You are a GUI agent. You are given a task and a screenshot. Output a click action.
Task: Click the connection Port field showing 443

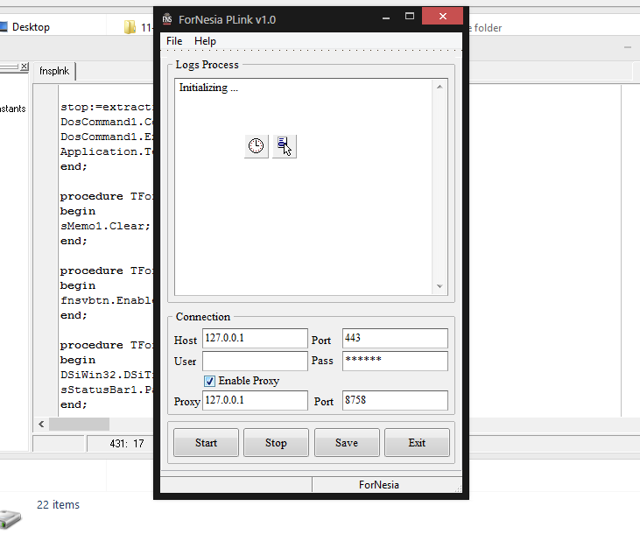point(395,339)
